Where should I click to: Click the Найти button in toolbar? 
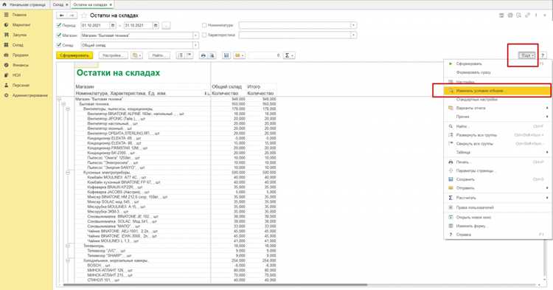point(159,55)
